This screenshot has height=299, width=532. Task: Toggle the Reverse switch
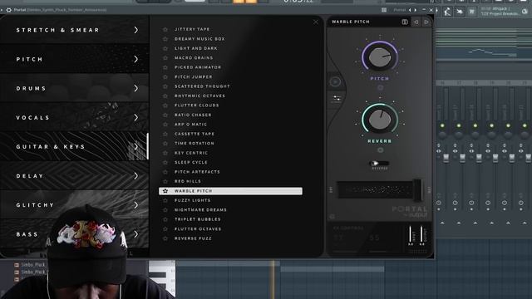pyautogui.click(x=379, y=164)
